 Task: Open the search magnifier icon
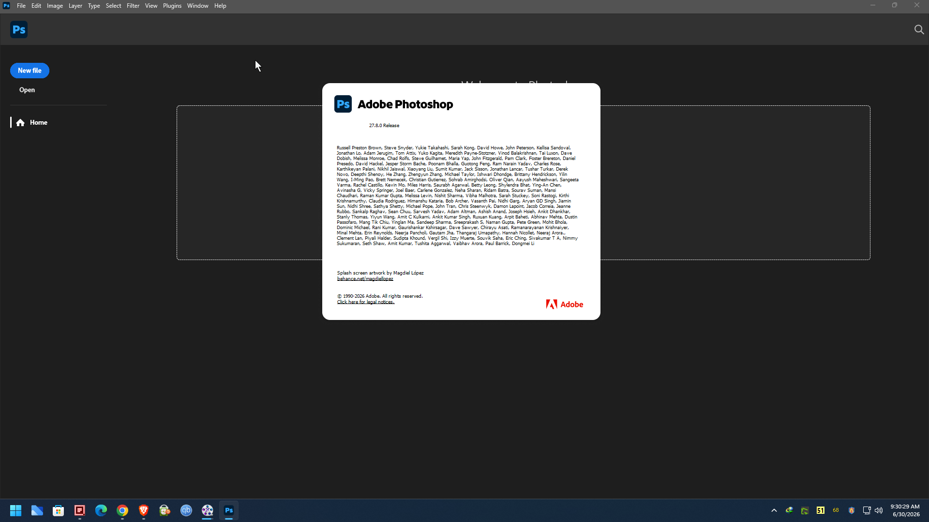click(x=919, y=29)
